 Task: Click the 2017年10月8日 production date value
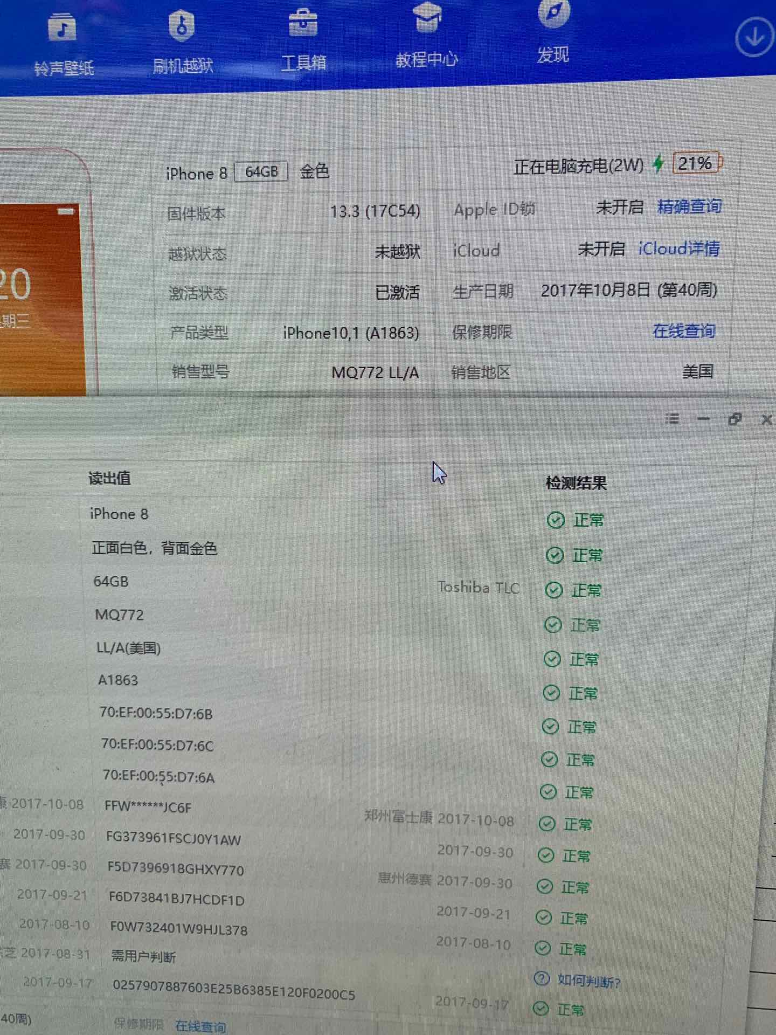629,291
